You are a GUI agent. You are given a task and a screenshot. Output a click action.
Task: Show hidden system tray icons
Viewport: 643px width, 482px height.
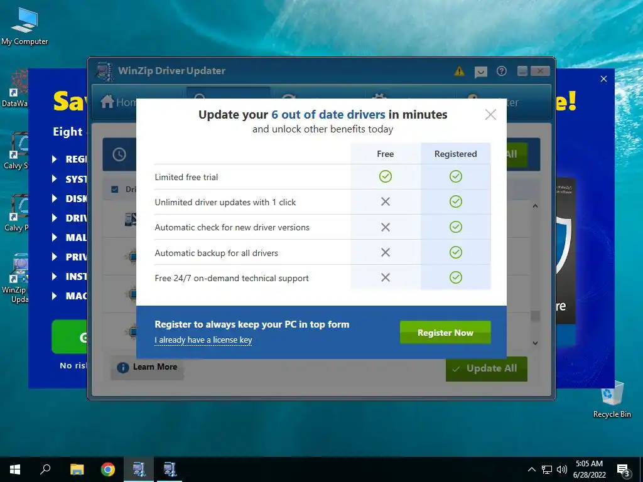pos(531,469)
